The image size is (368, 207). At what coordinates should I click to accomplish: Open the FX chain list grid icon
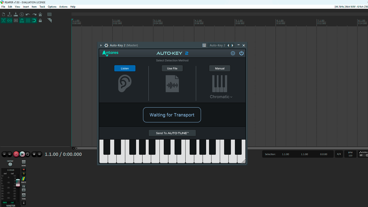pyautogui.click(x=204, y=46)
